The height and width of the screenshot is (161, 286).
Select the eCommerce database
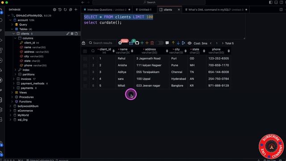click(25, 110)
